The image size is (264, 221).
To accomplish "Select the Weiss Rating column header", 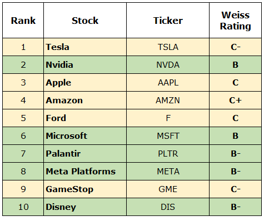I will [235, 21].
